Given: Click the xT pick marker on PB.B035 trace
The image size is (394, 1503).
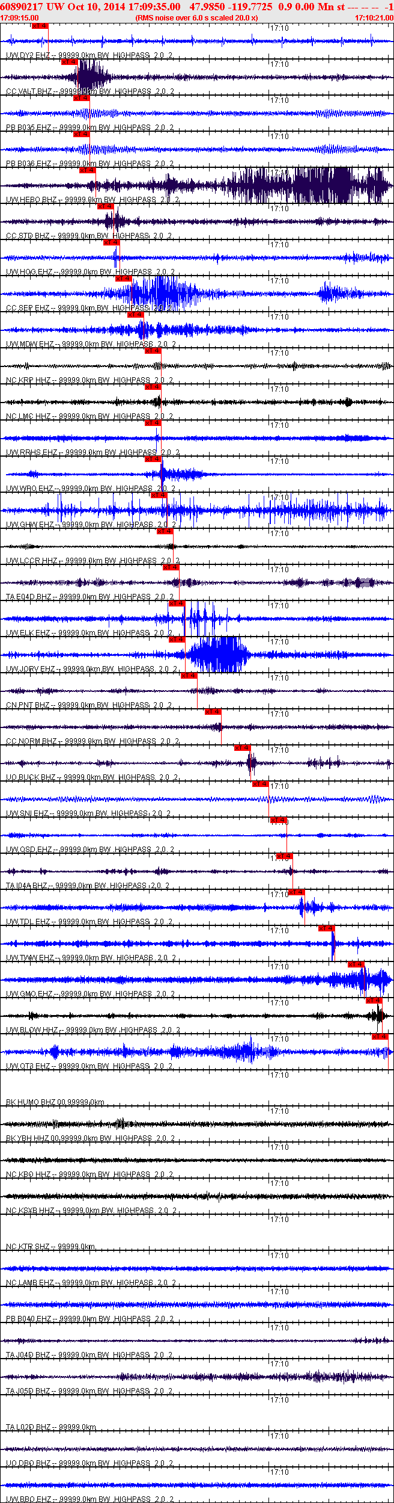Looking at the screenshot, I should click(x=82, y=98).
